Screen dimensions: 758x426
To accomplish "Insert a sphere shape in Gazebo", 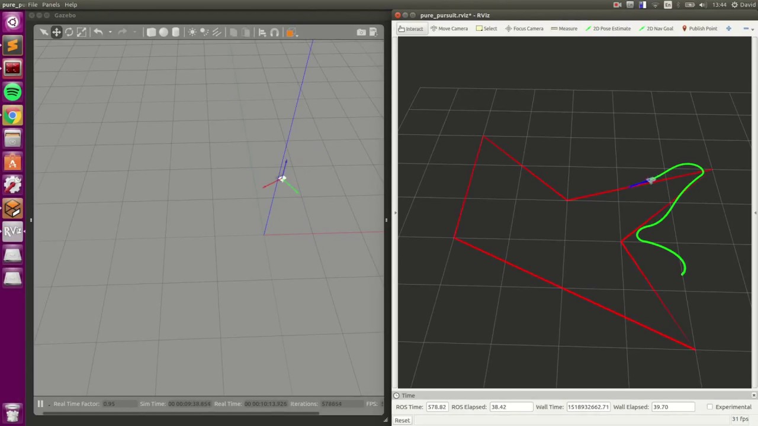I will (x=163, y=33).
